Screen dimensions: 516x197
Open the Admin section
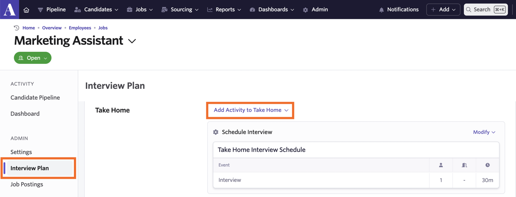tap(315, 9)
